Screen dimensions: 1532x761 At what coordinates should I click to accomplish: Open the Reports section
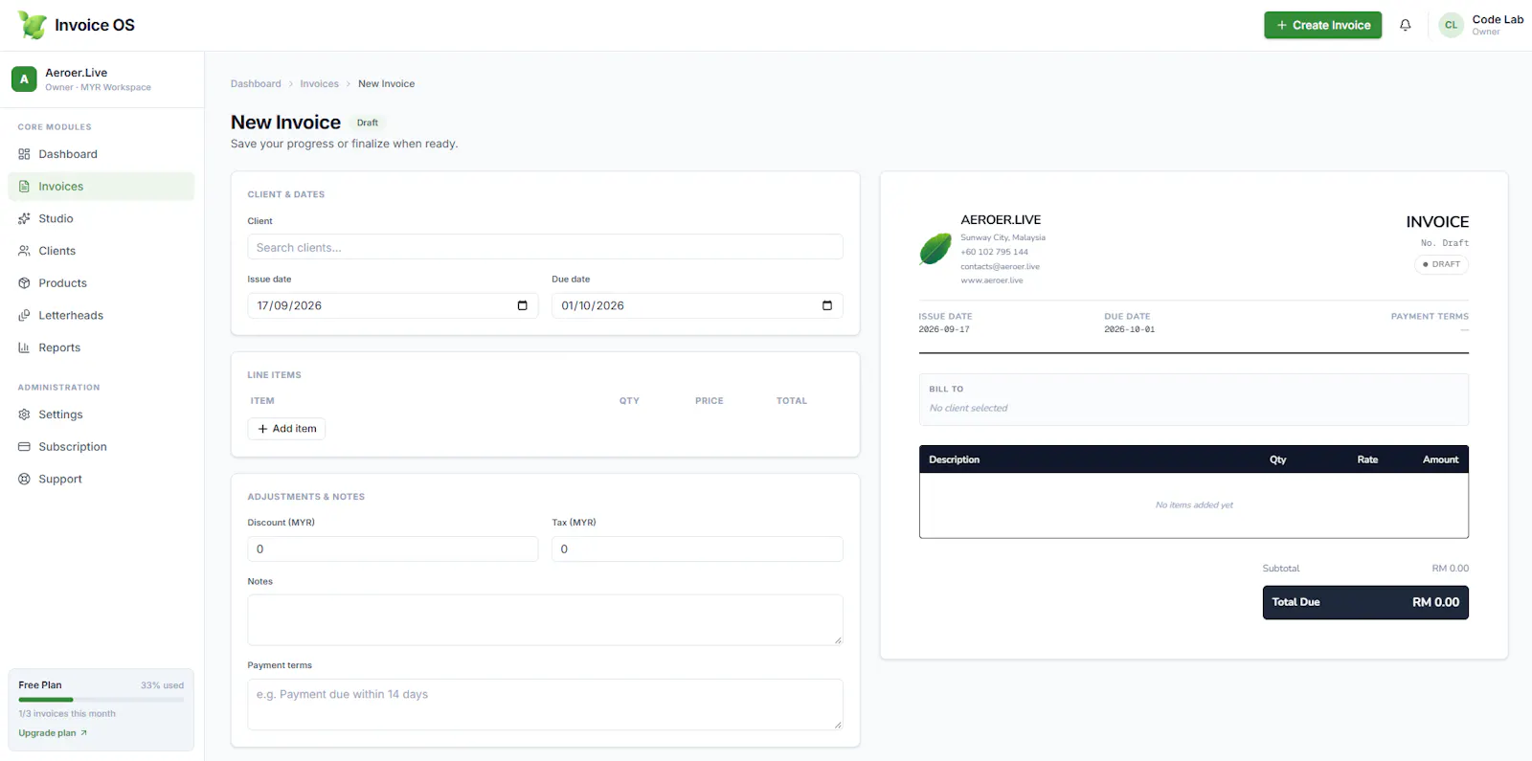pos(101,347)
